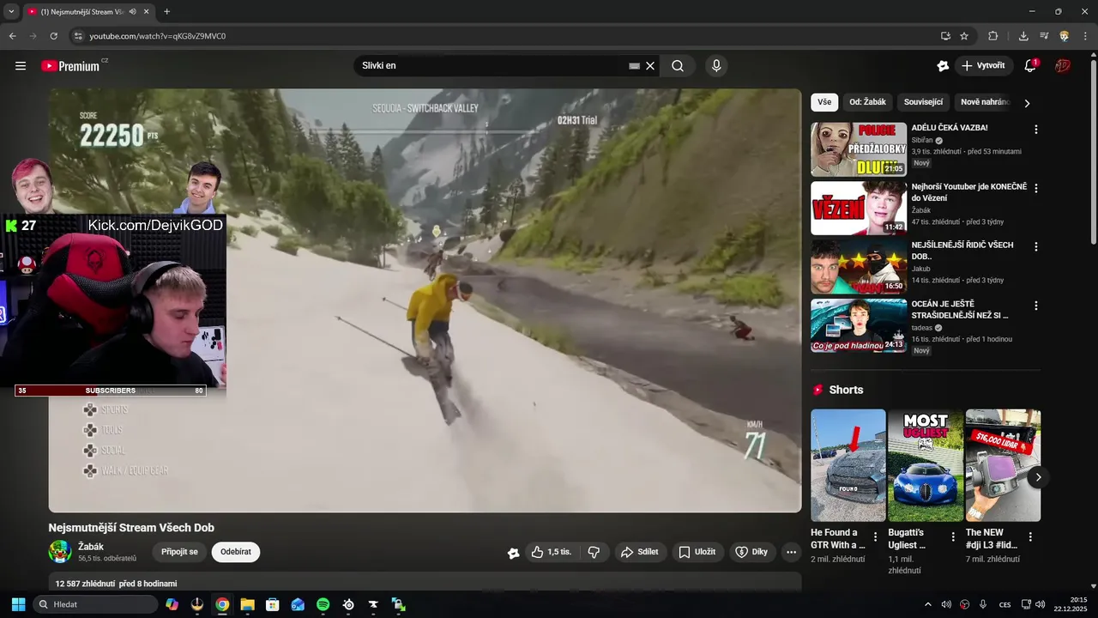Viewport: 1098px width, 618px height.
Task: Like the video with thumbs-up 1,5 tis.
Action: pos(552,552)
